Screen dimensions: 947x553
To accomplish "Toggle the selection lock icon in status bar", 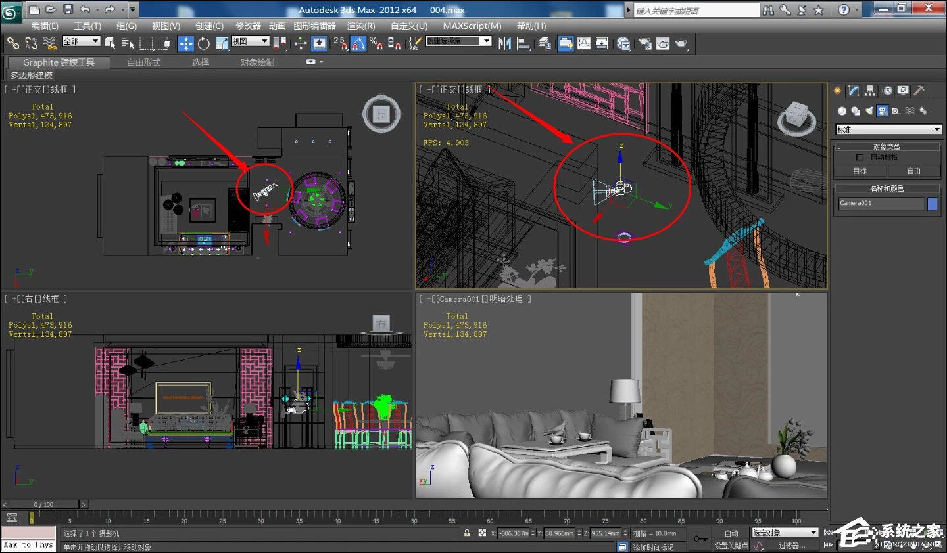I will (467, 533).
